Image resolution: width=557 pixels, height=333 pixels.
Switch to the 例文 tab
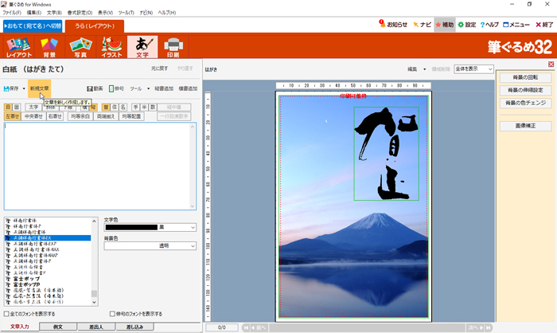pyautogui.click(x=56, y=327)
